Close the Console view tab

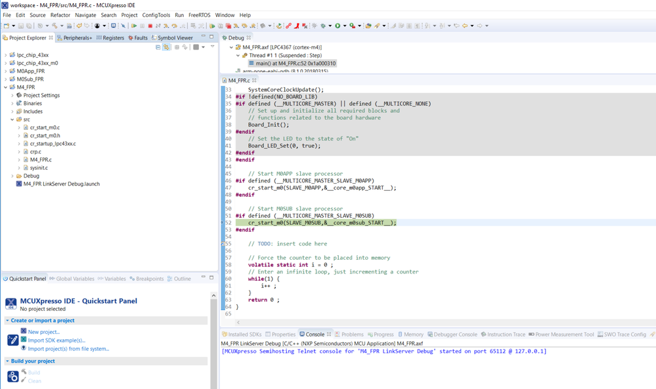(329, 335)
